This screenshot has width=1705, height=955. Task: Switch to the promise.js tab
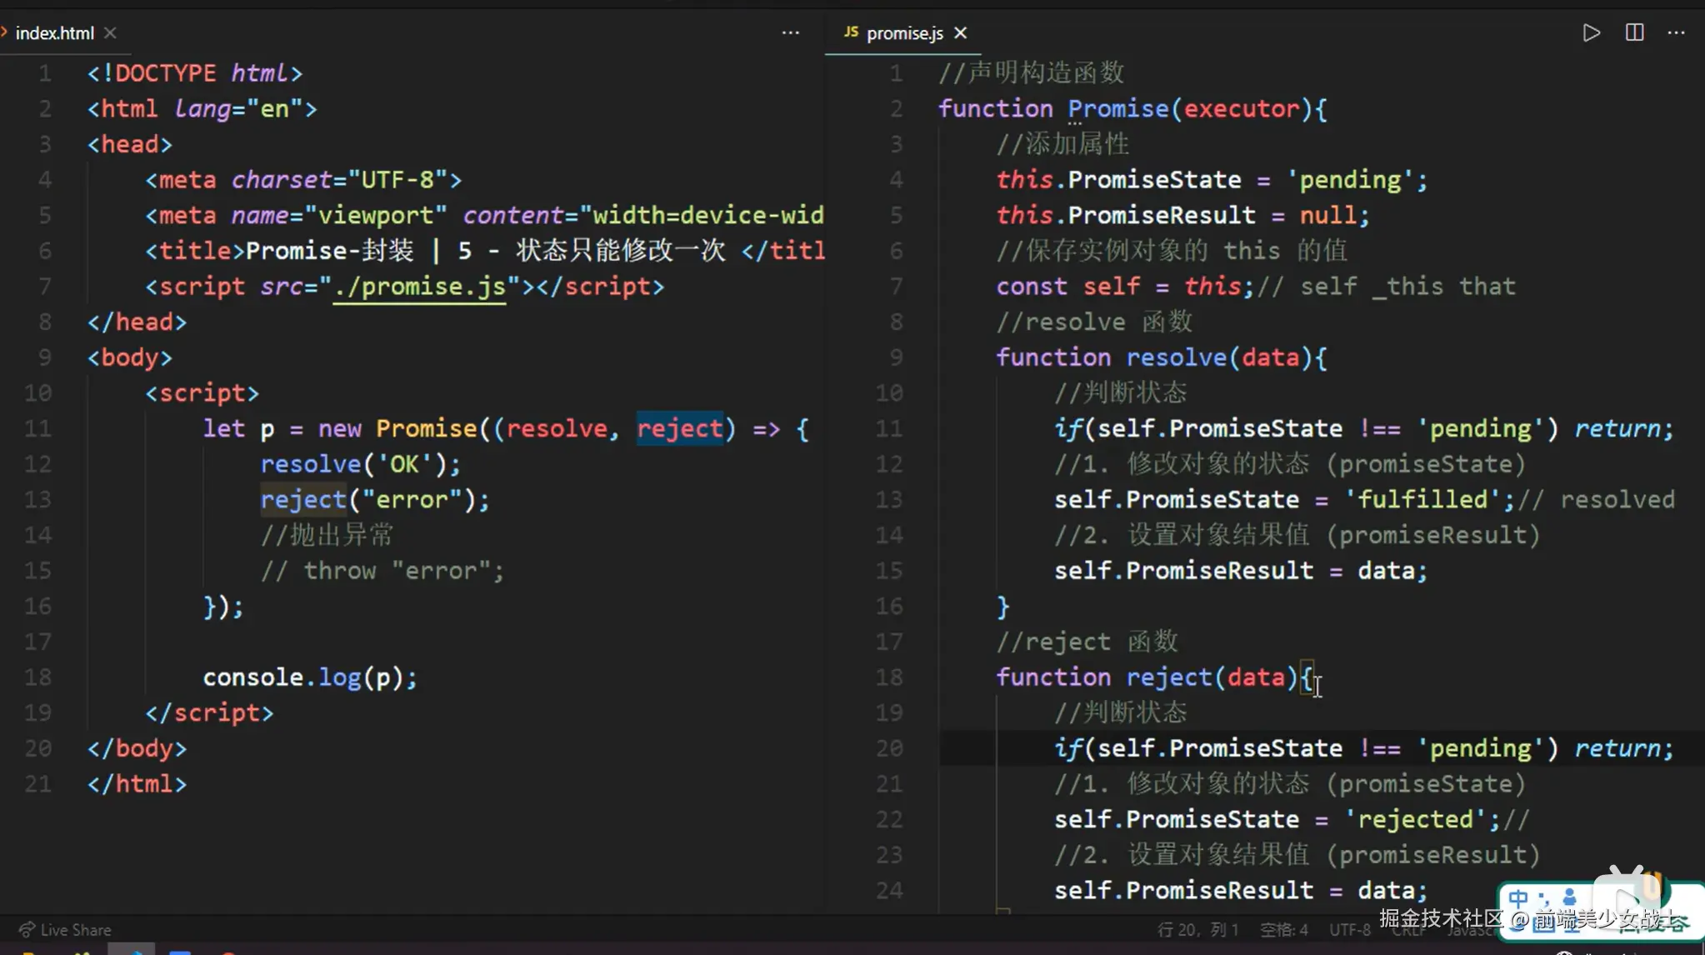[904, 32]
